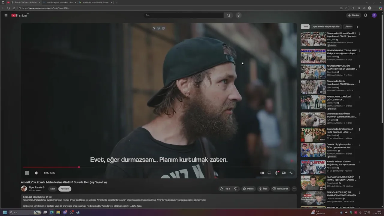Open options for 'Dünyanın En Yüksek Güvenlikli' video
The image size is (384, 216).
pyautogui.click(x=360, y=34)
